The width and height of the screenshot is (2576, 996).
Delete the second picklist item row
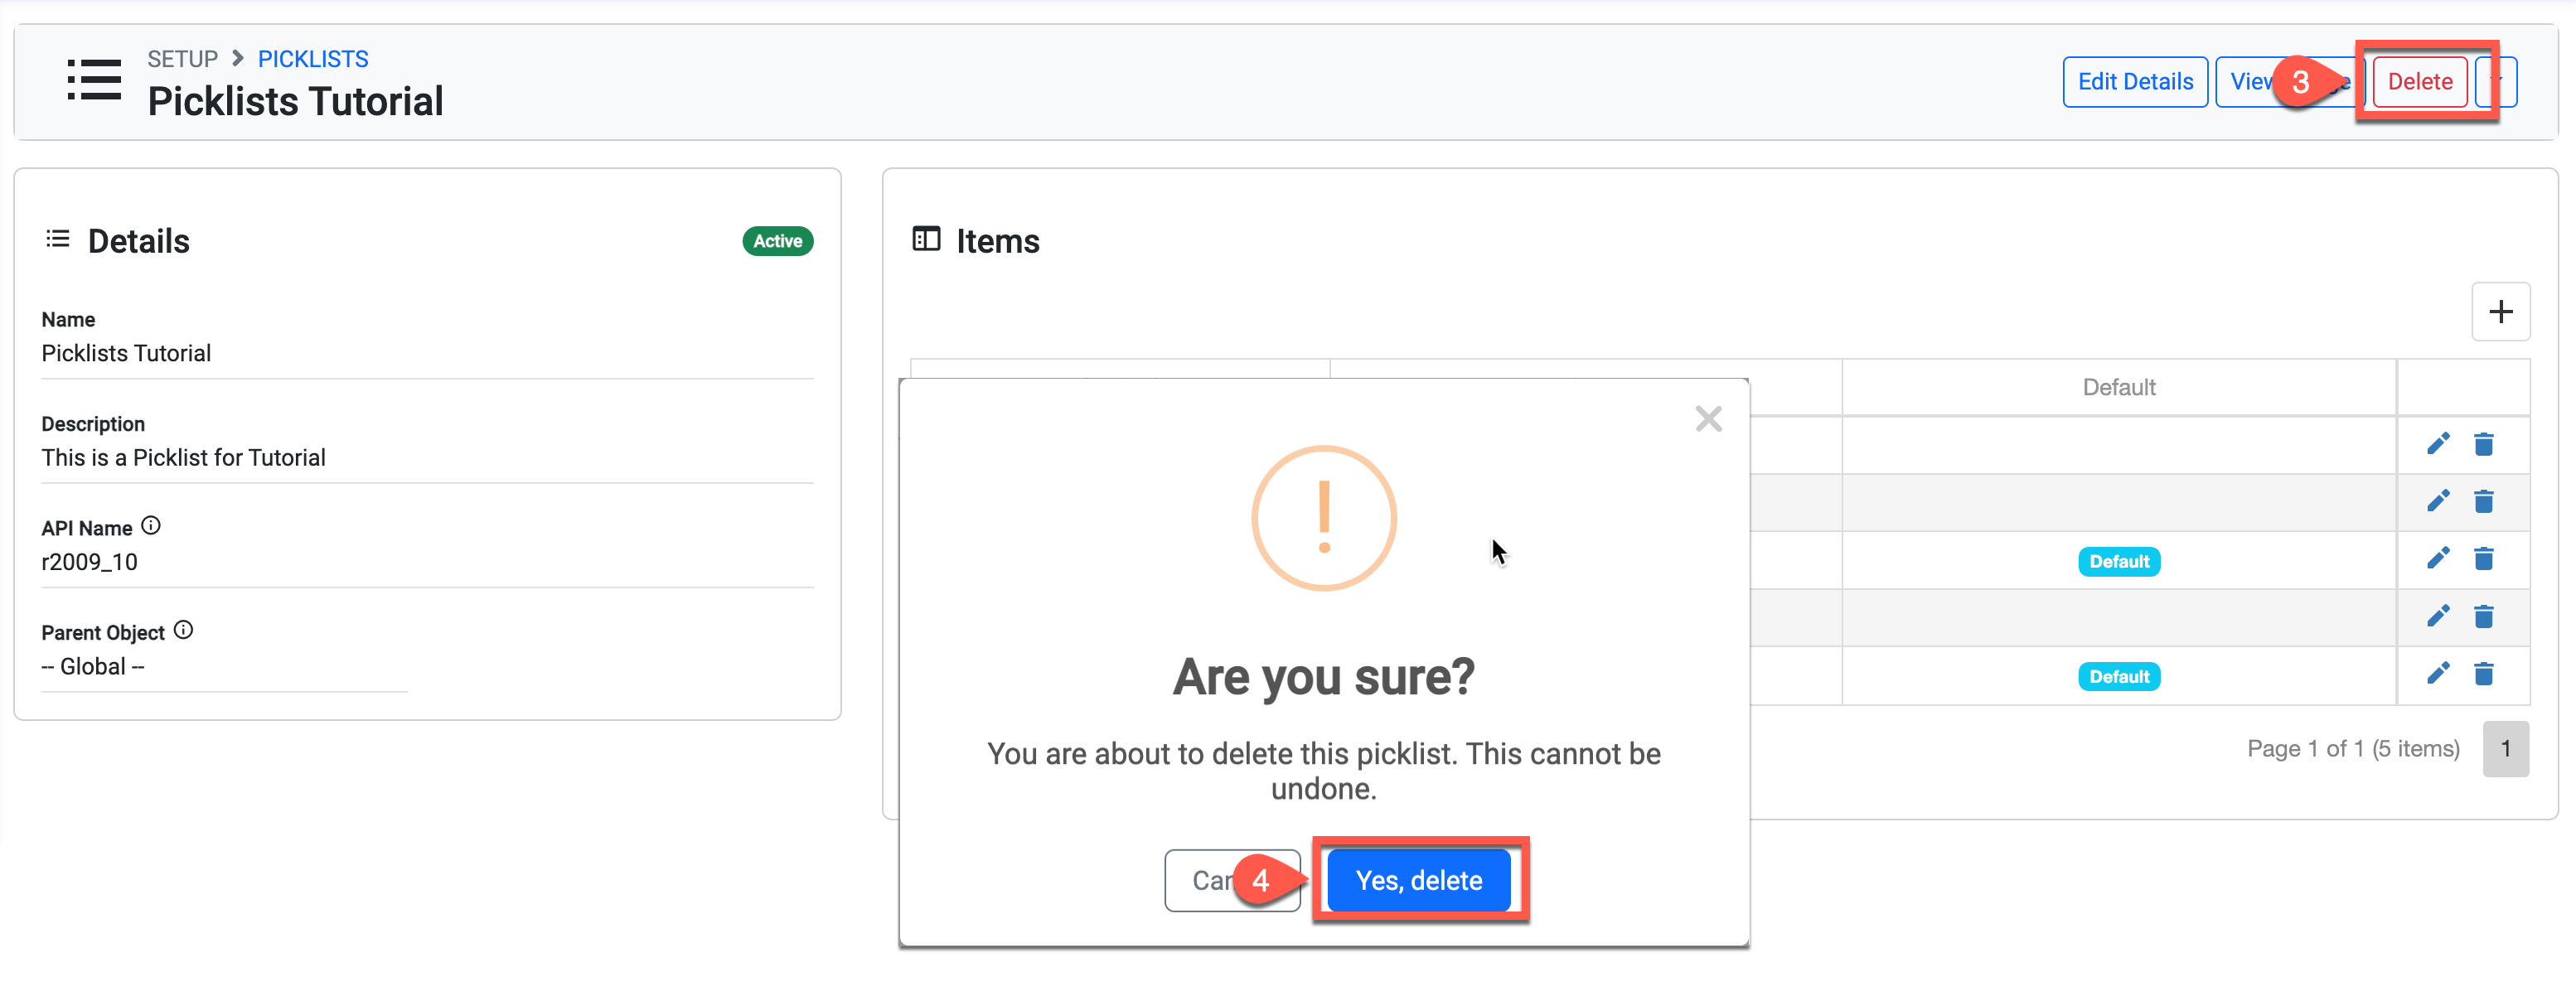(2483, 501)
